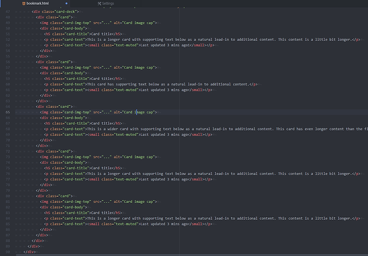Click the img tag on line 73

point(98,157)
